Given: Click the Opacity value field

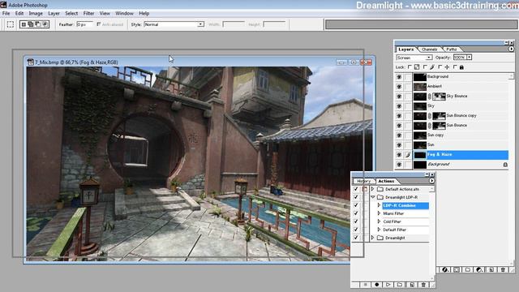Looking at the screenshot, I should [460, 58].
